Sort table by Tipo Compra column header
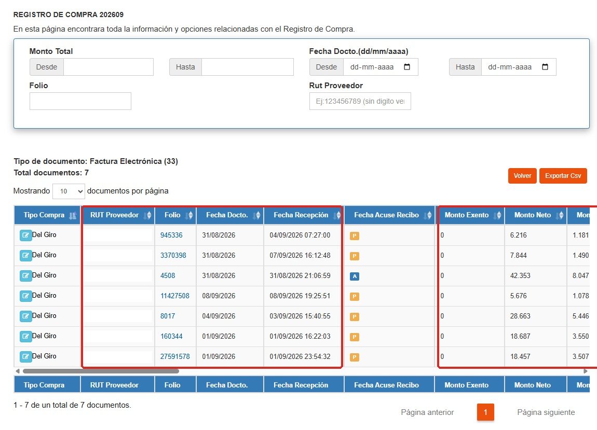Viewport: 597px width, 430px height. pos(47,215)
